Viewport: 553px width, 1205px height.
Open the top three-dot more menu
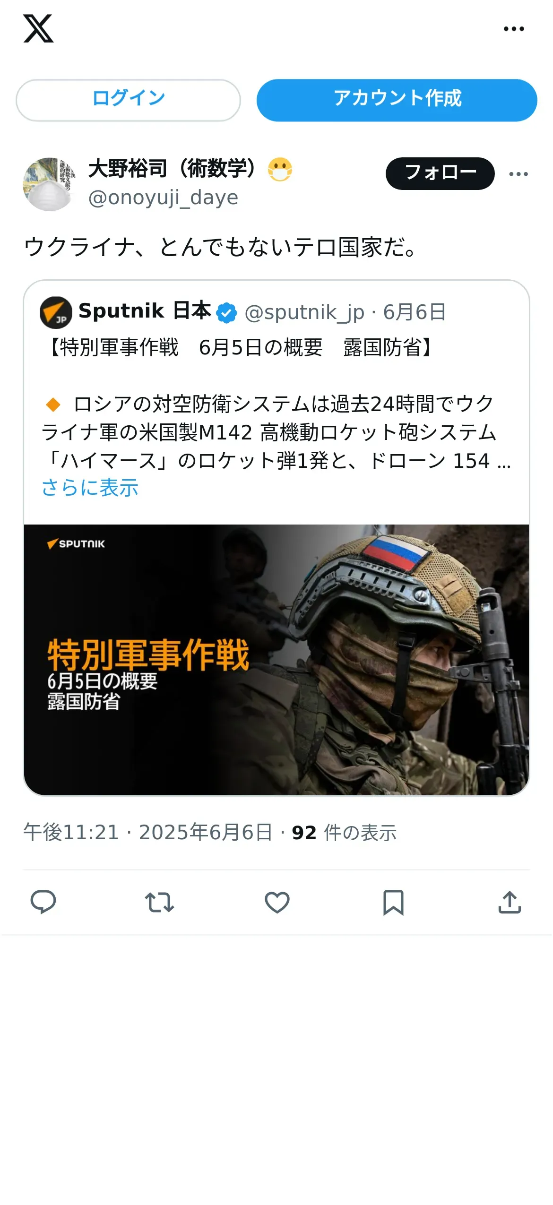(x=514, y=29)
